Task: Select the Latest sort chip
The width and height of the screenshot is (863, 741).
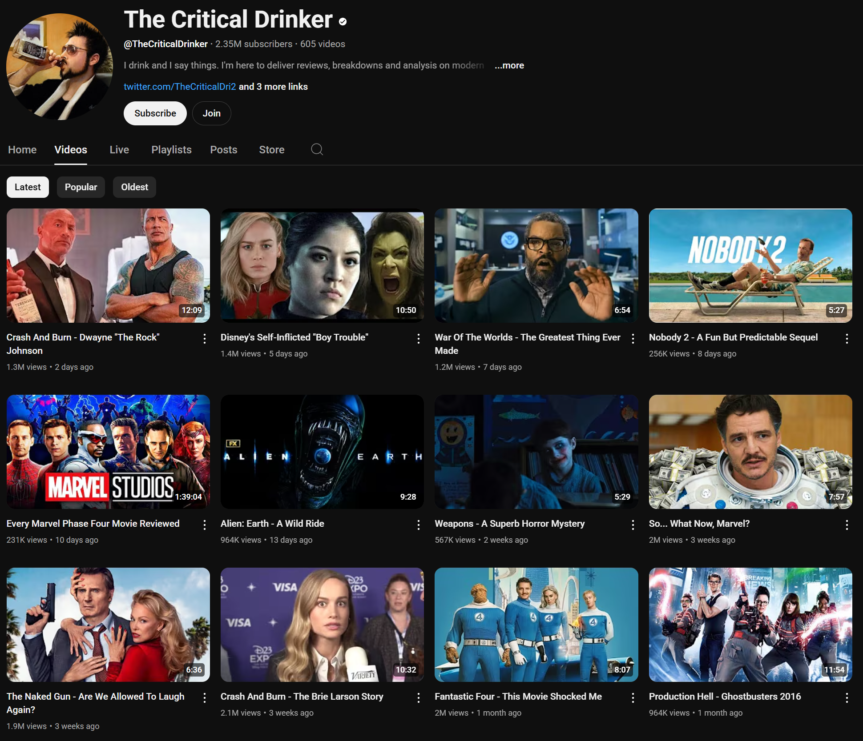Action: coord(28,187)
